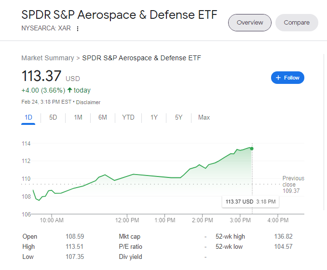Click the 113.37 USD chart tooltip
The image size is (327, 270).
click(250, 202)
